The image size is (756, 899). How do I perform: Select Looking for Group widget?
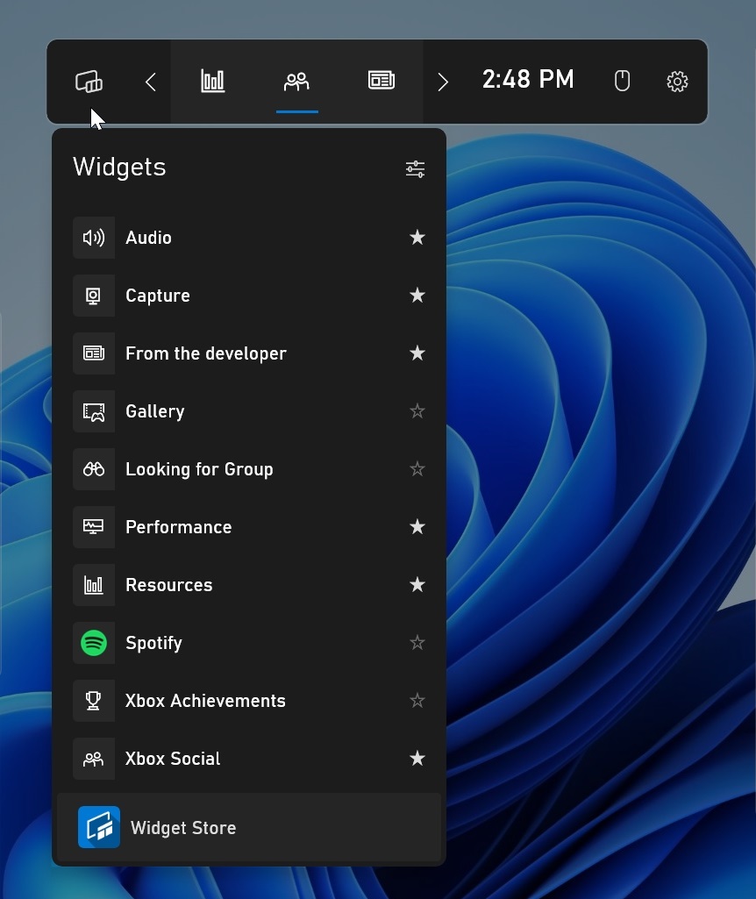click(199, 469)
